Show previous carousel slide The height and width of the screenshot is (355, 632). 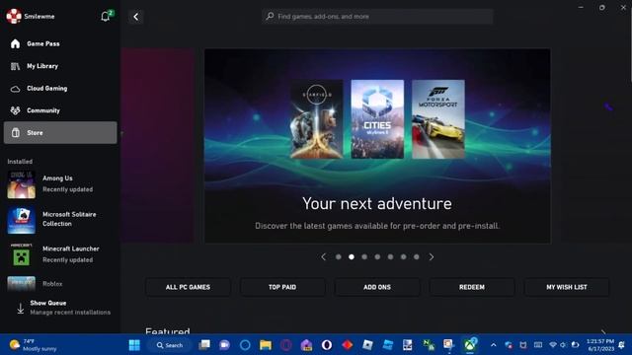point(323,256)
